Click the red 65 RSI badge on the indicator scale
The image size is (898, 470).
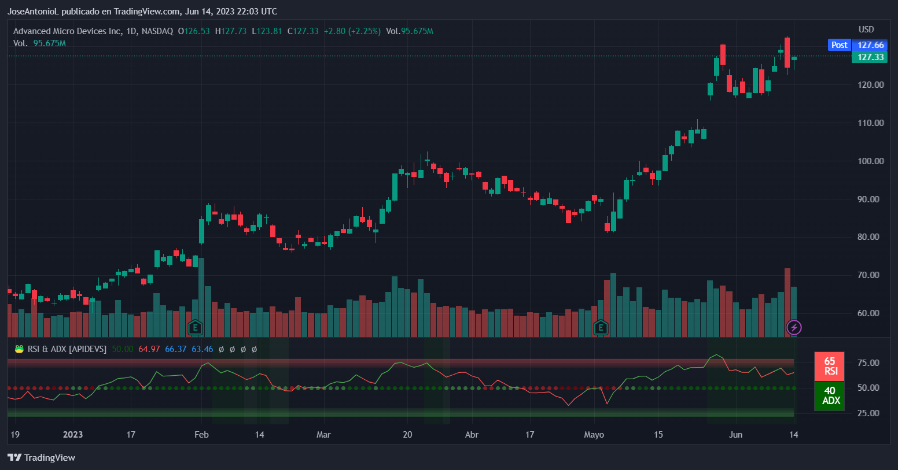tap(829, 366)
